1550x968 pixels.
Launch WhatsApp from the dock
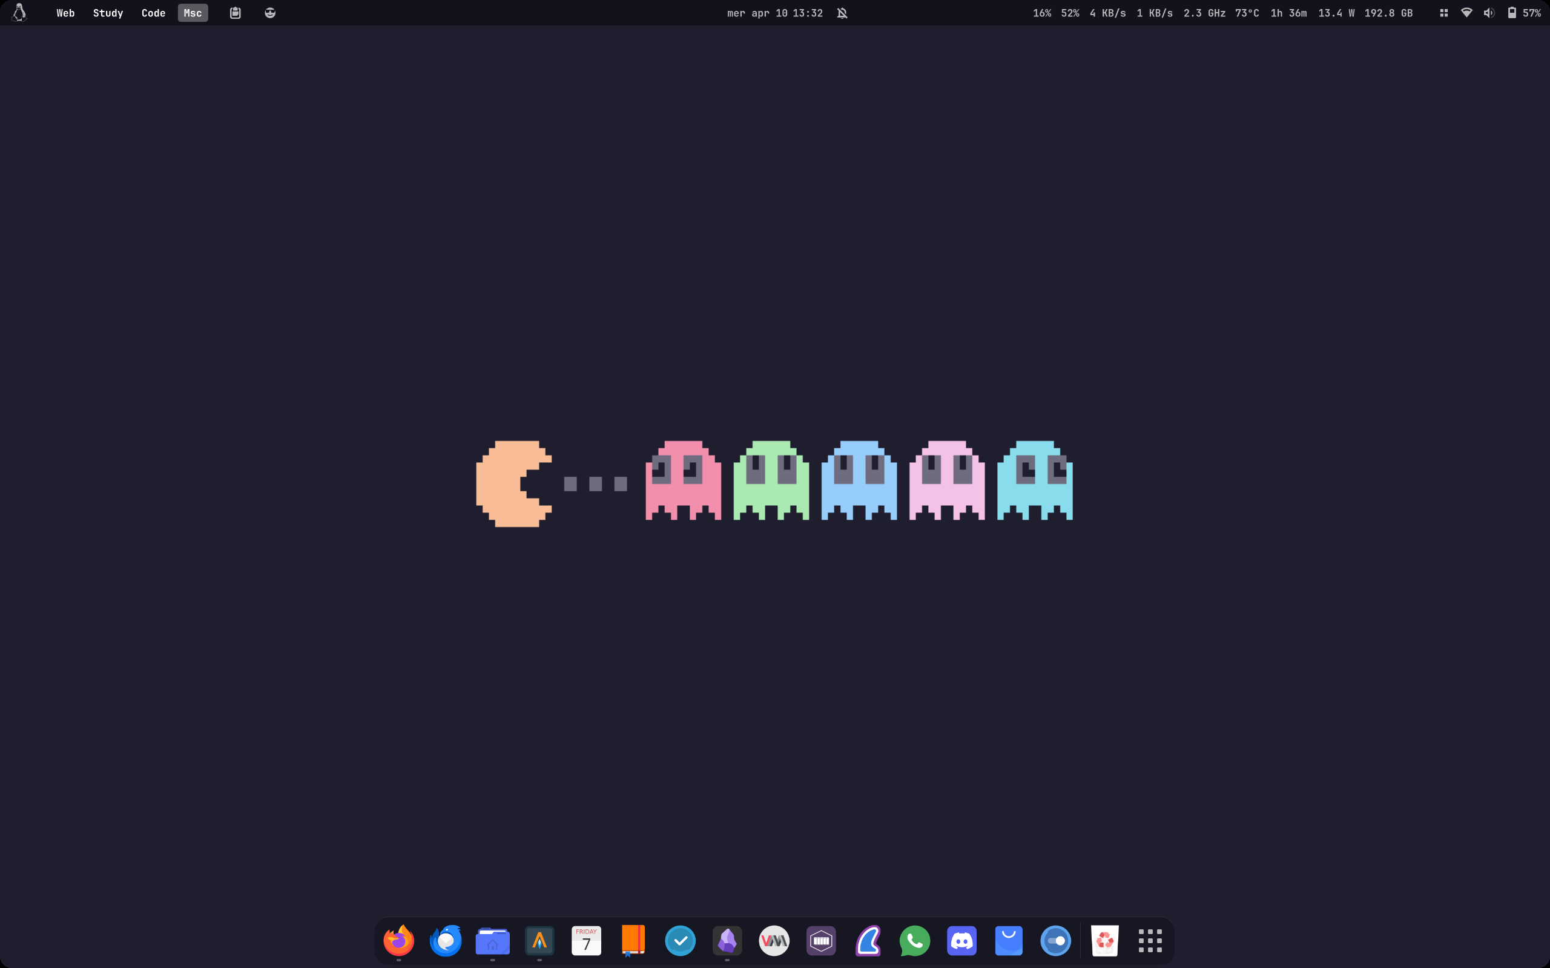(x=915, y=940)
